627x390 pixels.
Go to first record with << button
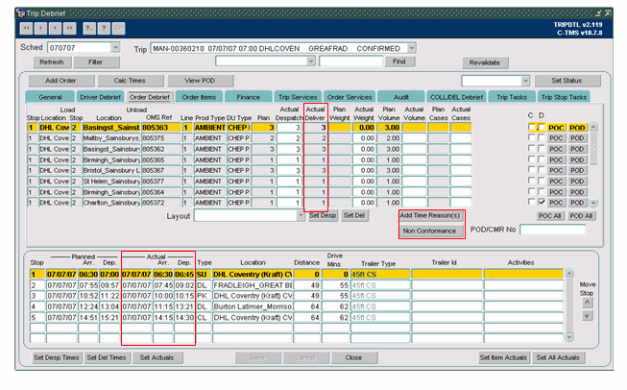click(26, 29)
